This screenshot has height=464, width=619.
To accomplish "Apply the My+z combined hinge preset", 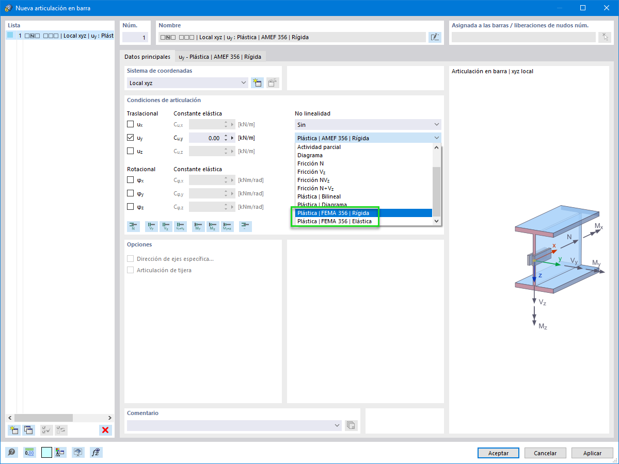I will point(227,226).
